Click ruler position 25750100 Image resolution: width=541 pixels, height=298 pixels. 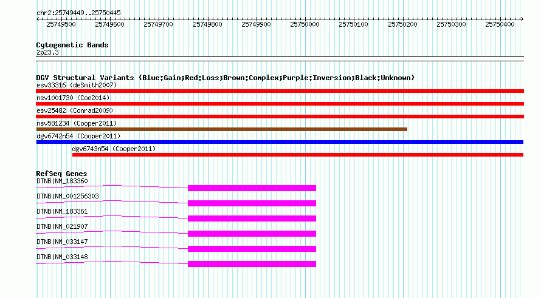pyautogui.click(x=353, y=24)
